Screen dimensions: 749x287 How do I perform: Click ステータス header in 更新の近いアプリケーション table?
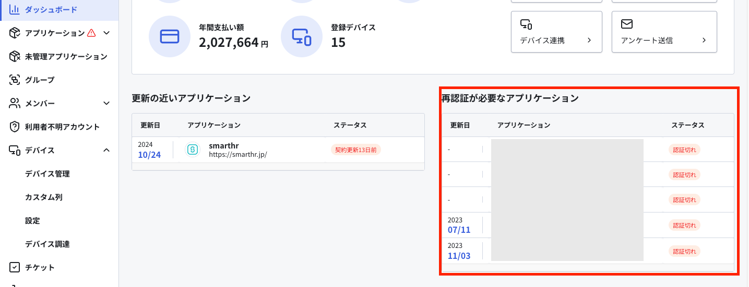pos(350,126)
